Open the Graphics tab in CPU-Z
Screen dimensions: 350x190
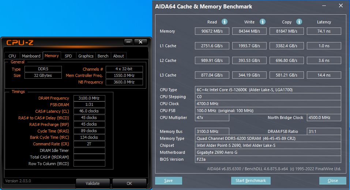click(86, 56)
